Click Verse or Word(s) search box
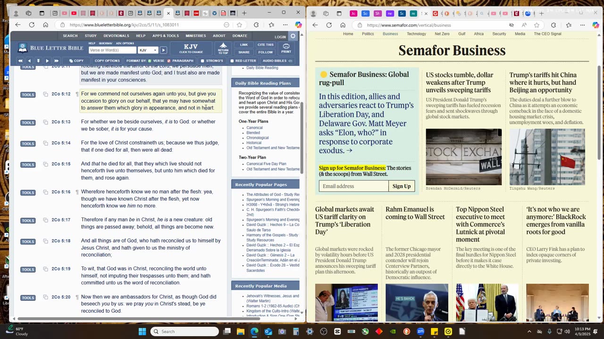Screen dimensions: 604x339 pyautogui.click(x=112, y=50)
